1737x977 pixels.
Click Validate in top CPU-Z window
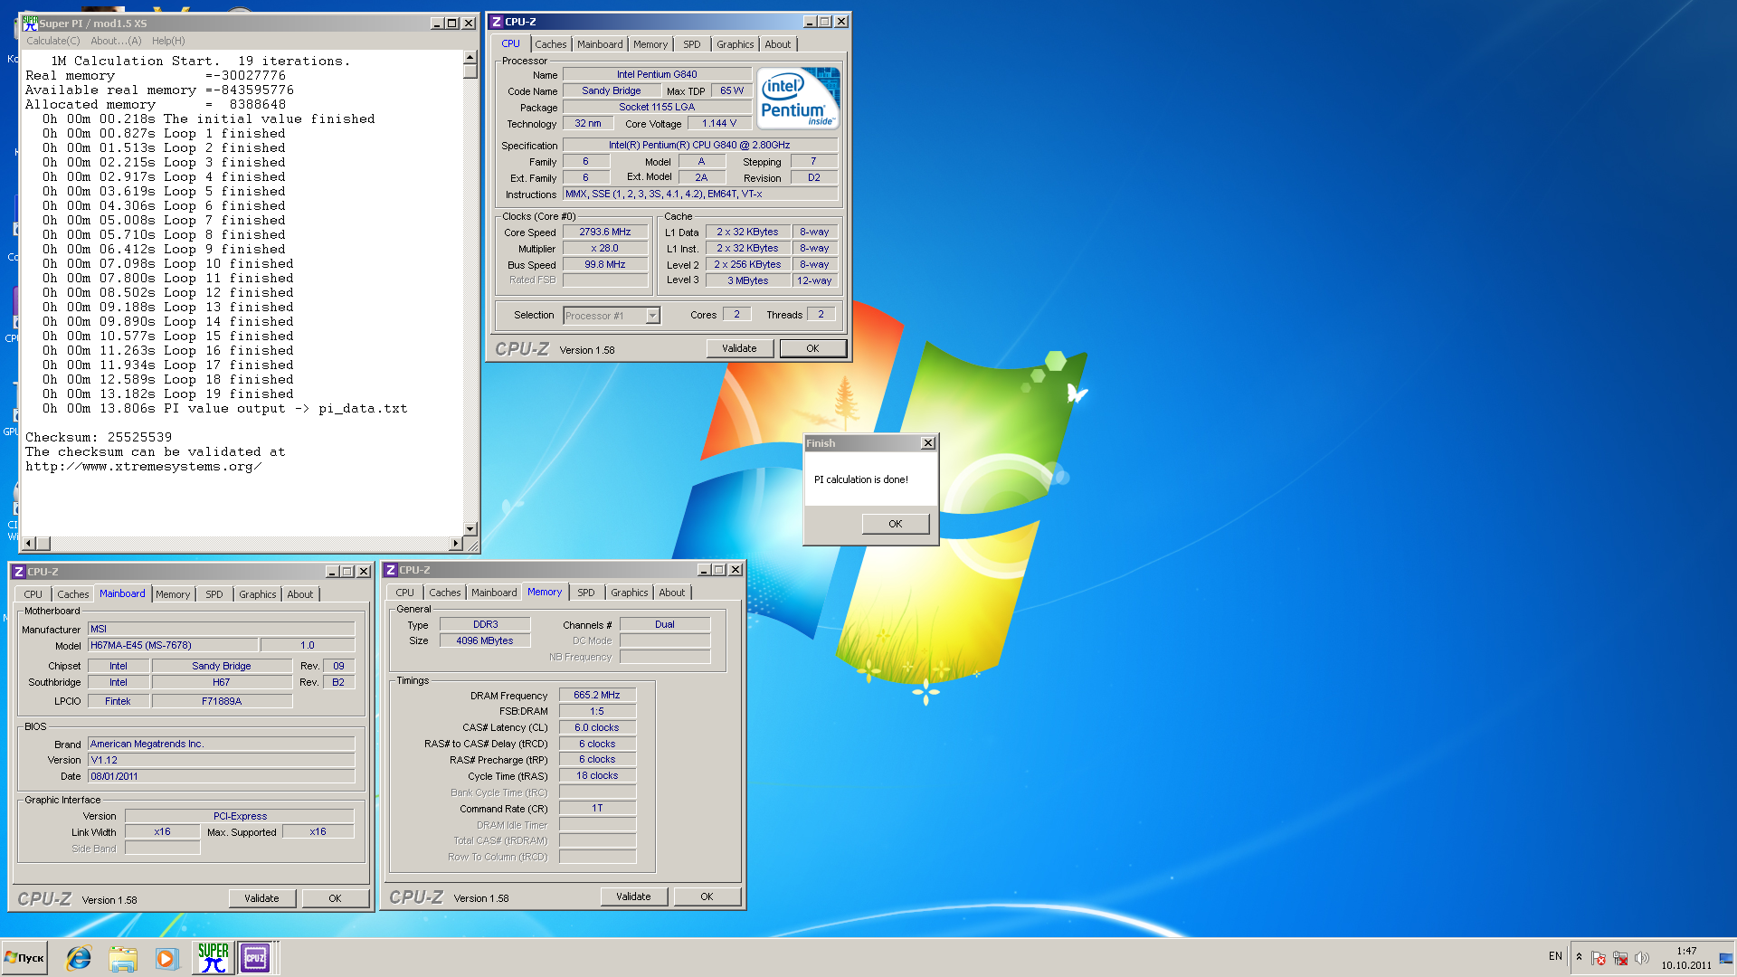(x=739, y=348)
